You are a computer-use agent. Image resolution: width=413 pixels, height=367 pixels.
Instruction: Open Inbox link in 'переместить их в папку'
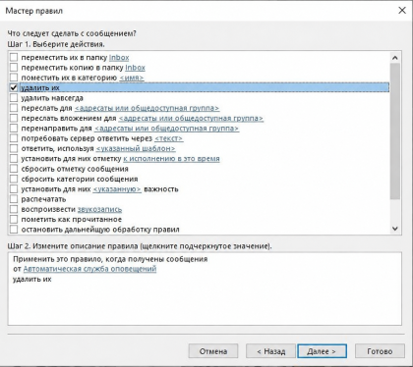click(119, 58)
